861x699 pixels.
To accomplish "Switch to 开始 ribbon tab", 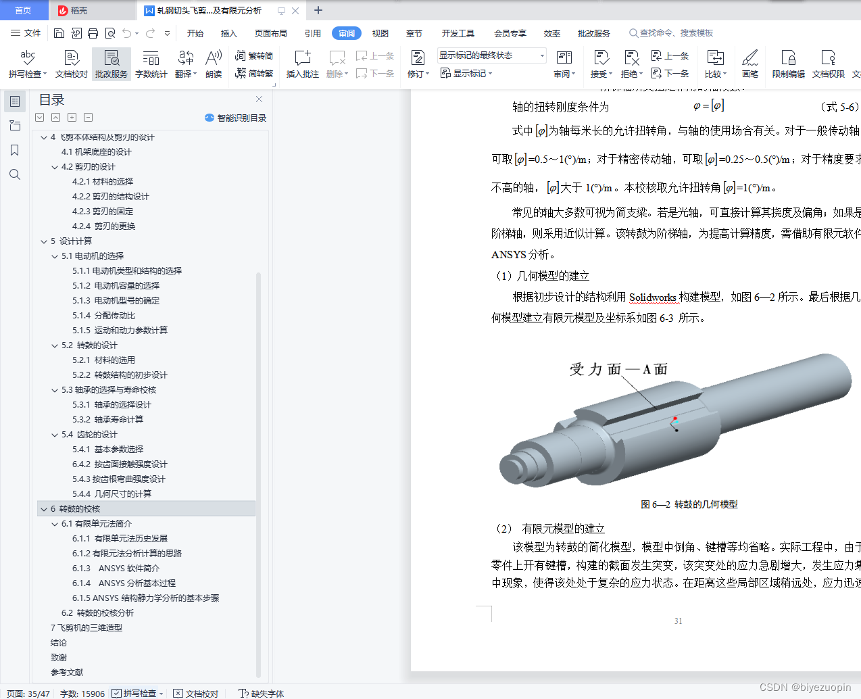I will pyautogui.click(x=195, y=33).
